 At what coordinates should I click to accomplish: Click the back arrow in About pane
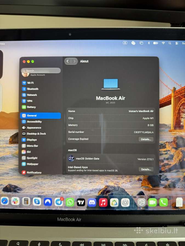point(68,61)
